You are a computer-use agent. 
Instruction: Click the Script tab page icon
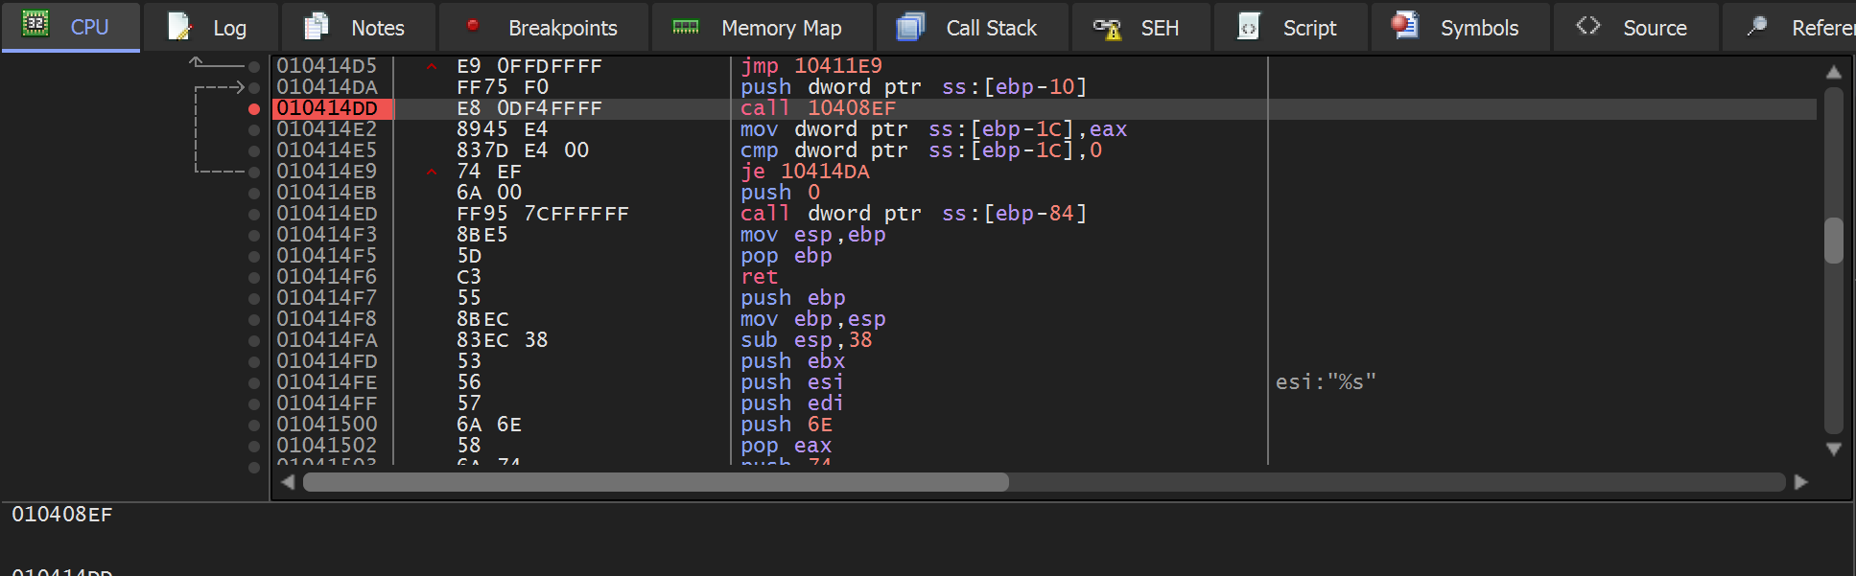[x=1249, y=26]
